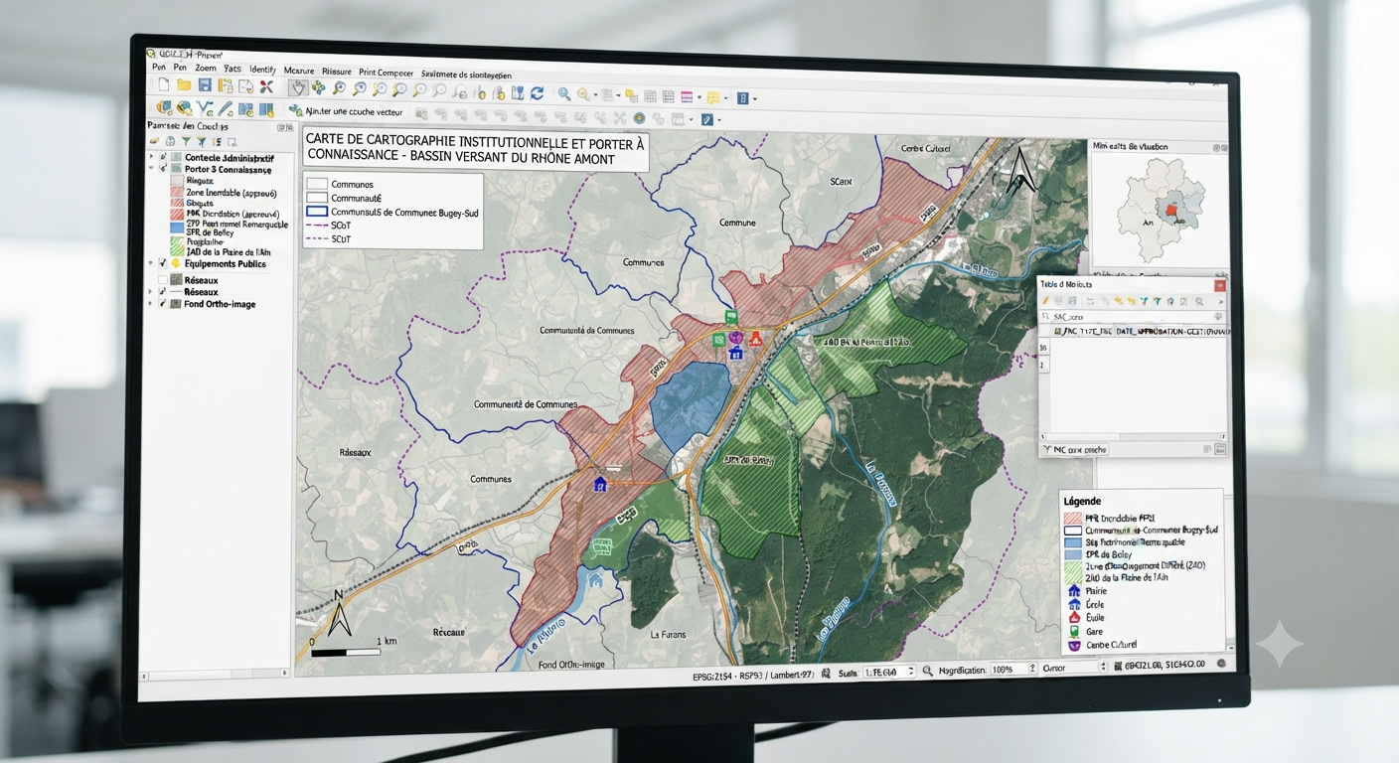Click the first green filter funnel in layers panel
The width and height of the screenshot is (1399, 763).
pyautogui.click(x=186, y=142)
